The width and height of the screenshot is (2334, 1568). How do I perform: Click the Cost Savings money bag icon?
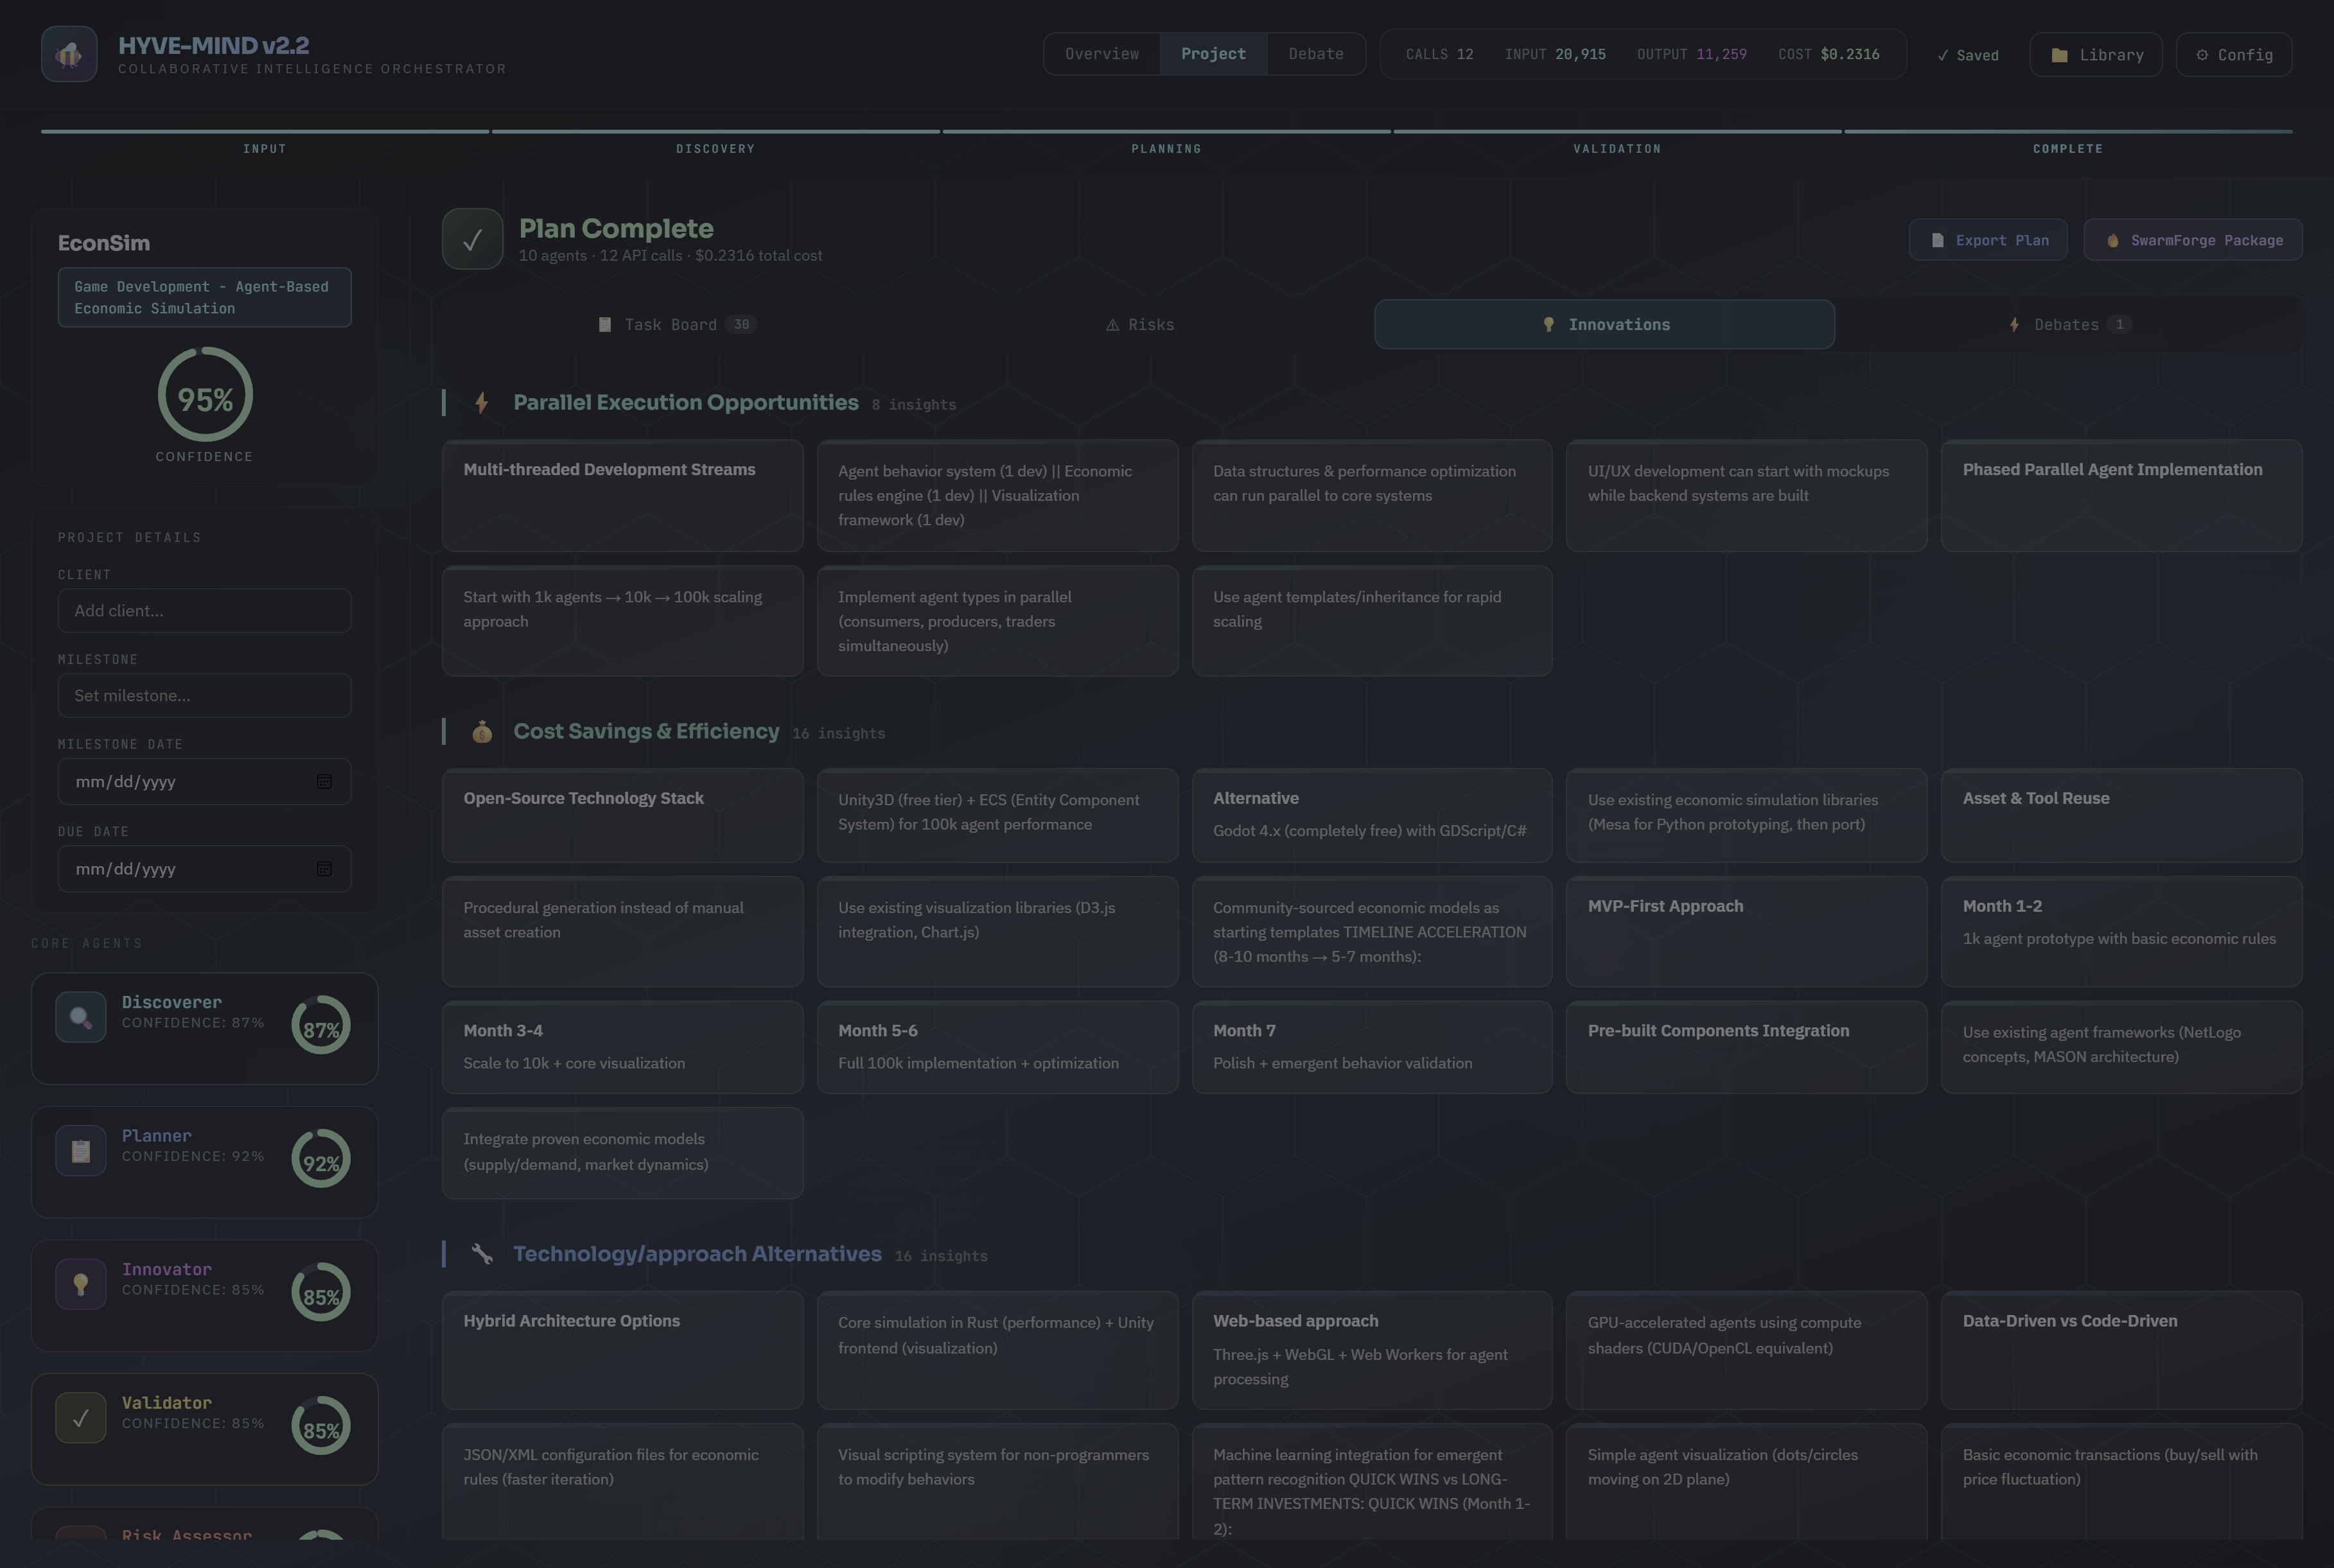(x=482, y=732)
